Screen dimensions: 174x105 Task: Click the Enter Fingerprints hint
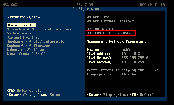tap(107, 95)
